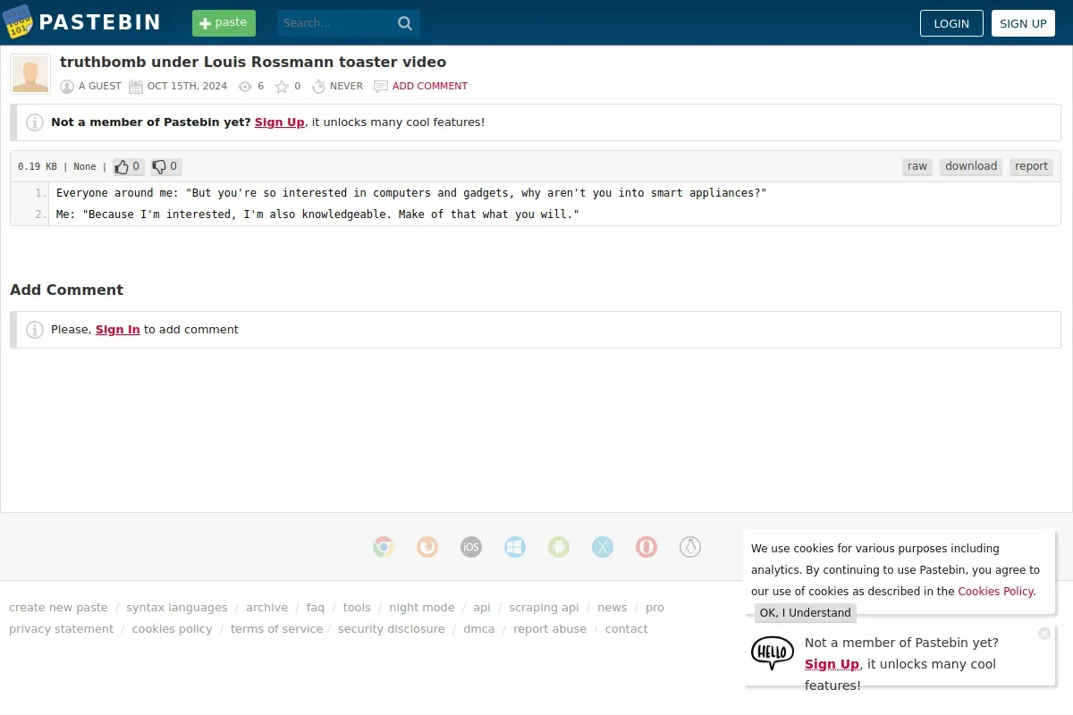This screenshot has width=1073, height=715.
Task: Open the Chrome extension icon
Action: click(384, 547)
